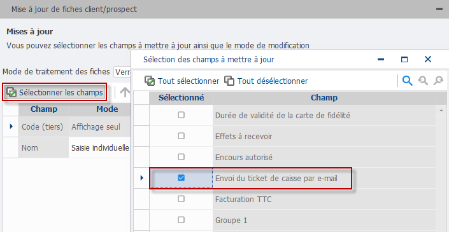Click the Tout désélectionner icon
Viewport: 449px width, 232px height.
coord(229,81)
